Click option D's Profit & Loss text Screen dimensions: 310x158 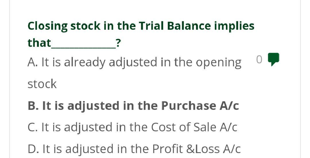(x=189, y=148)
